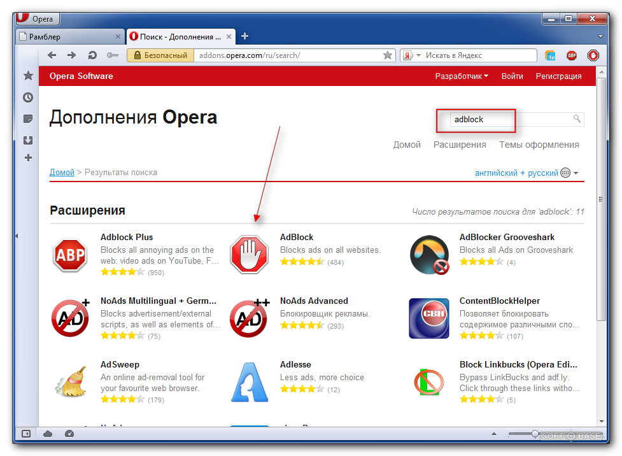The image size is (622, 456).
Task: Open the Opera Software header link
Action: (81, 76)
